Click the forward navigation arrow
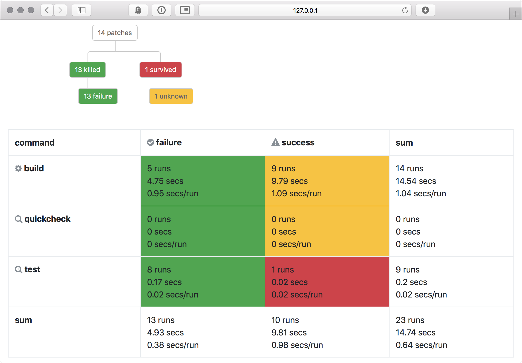Screen dimensions: 522x363 tap(60, 10)
